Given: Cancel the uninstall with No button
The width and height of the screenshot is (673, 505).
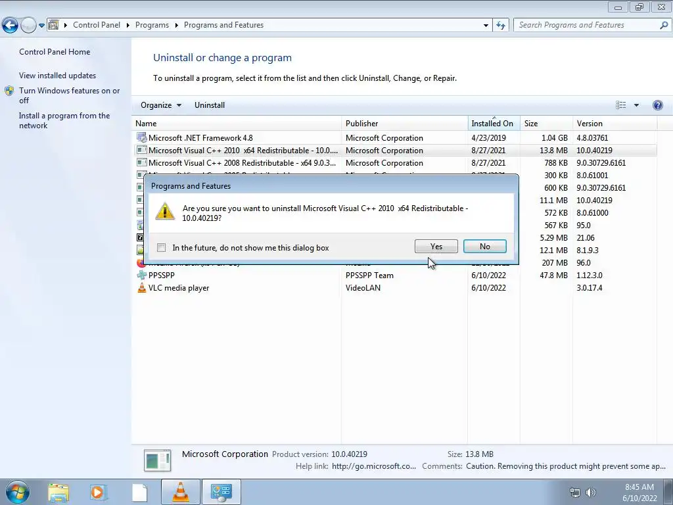Looking at the screenshot, I should (x=484, y=247).
